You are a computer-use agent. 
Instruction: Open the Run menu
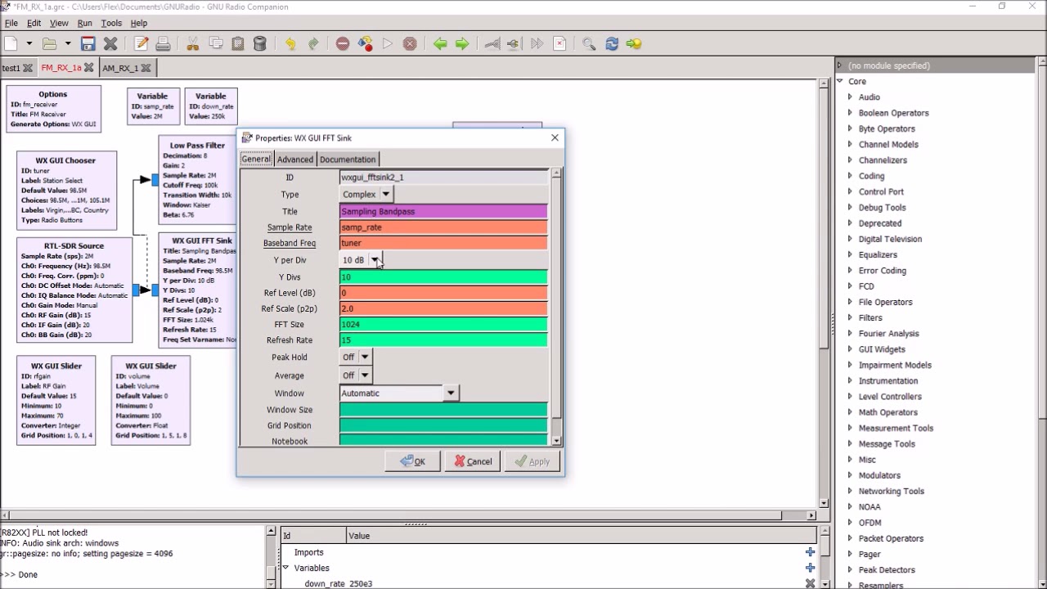[x=85, y=23]
